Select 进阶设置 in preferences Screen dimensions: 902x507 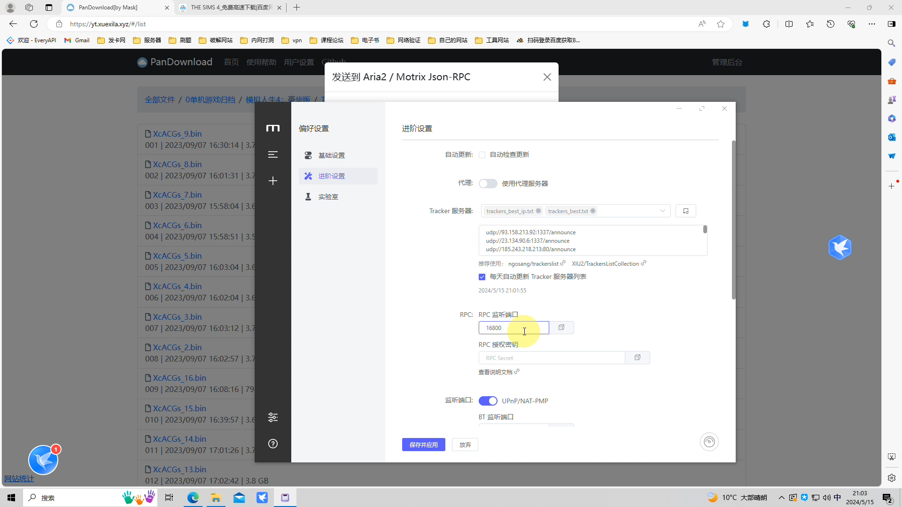[338, 176]
